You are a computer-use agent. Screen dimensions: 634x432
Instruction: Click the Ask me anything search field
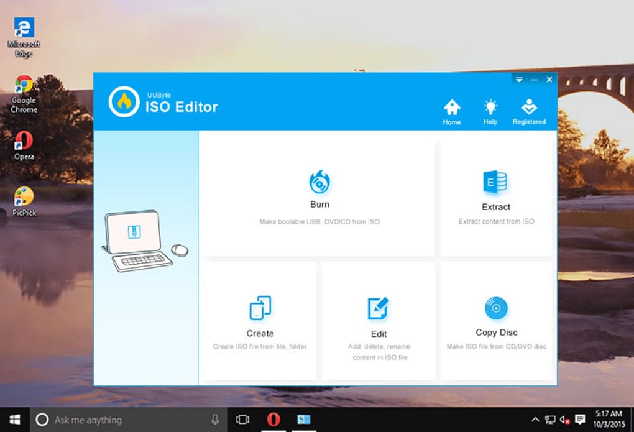point(99,420)
